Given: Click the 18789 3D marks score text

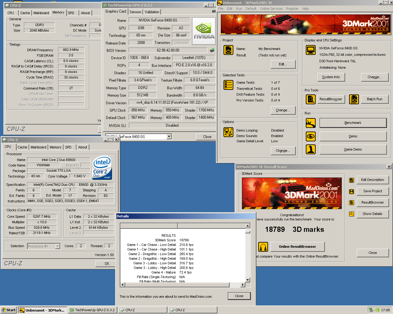Looking at the screenshot, I should (294, 229).
